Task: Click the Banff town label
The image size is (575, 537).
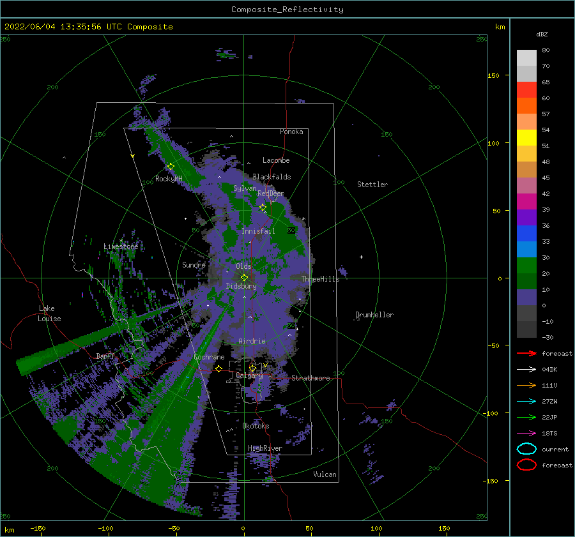Action: pyautogui.click(x=105, y=356)
